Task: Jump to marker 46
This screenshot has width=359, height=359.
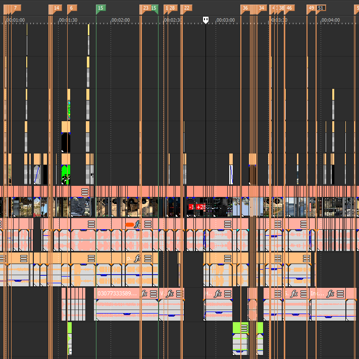Action: (x=289, y=8)
